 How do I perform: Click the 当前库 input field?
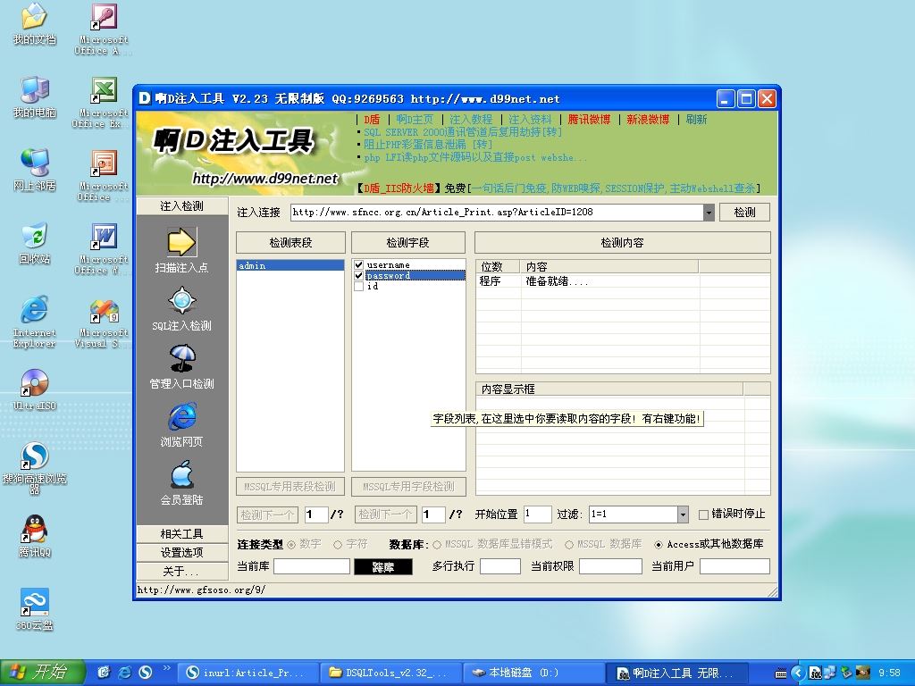pos(312,566)
